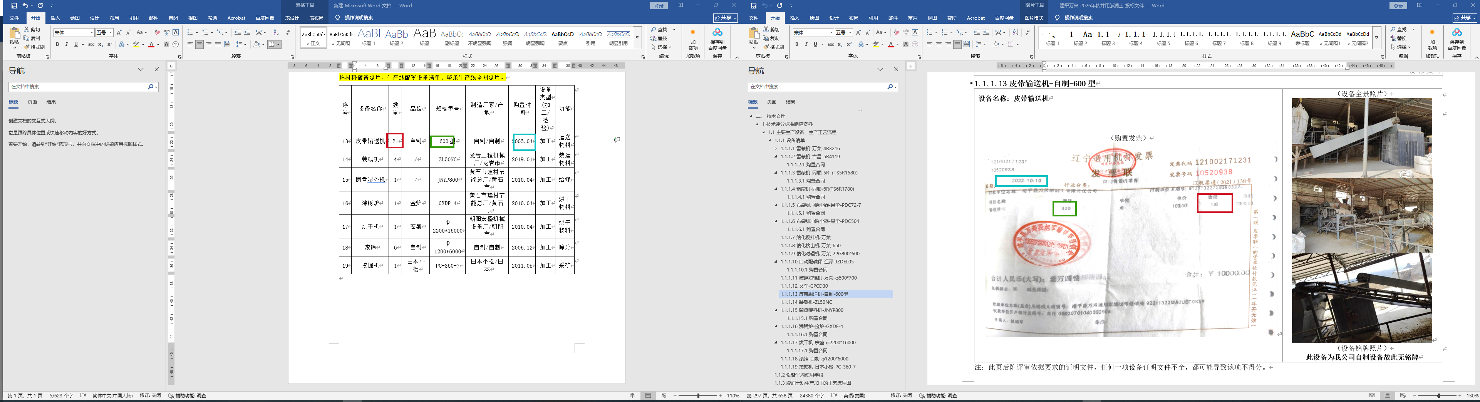Screen dimensions: 1480x402
Task: Open font name dropdown in 新建 Microsoft Word 文档 window
Action: [91, 33]
